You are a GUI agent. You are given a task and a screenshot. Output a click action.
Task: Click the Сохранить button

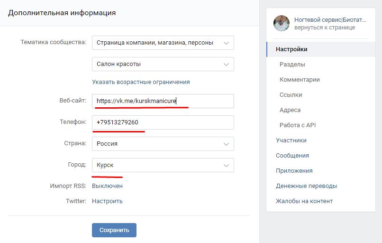point(114,230)
